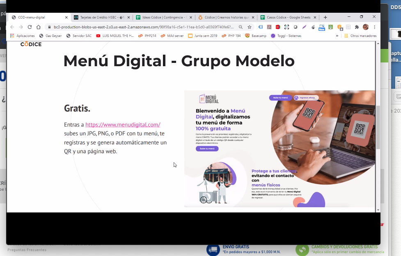Select the COD-menu-digital tab
The height and width of the screenshot is (256, 401).
pyautogui.click(x=39, y=17)
